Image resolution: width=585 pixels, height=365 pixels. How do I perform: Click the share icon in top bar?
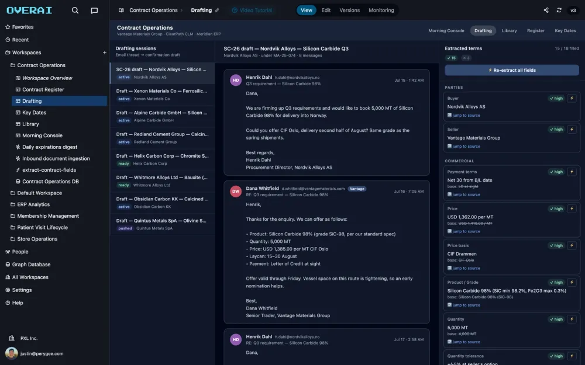click(x=546, y=10)
